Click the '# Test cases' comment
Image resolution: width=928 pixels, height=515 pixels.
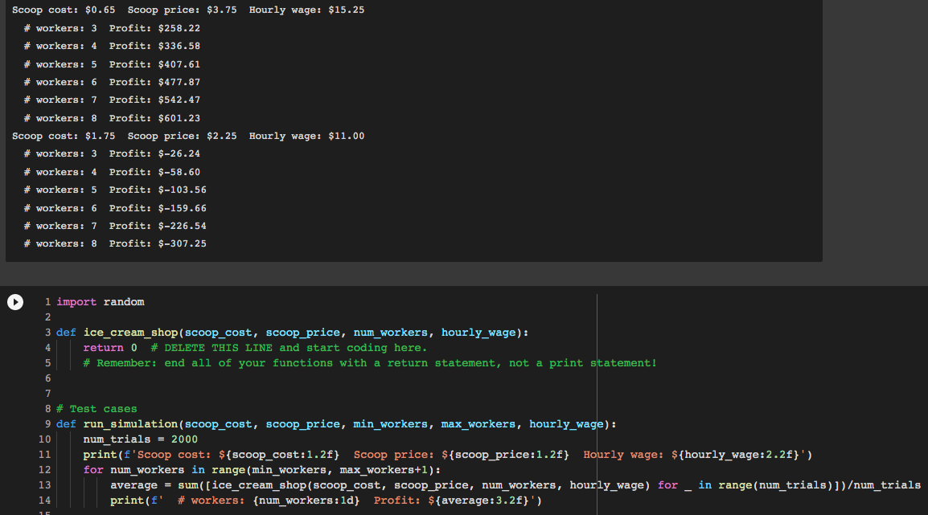pos(96,409)
